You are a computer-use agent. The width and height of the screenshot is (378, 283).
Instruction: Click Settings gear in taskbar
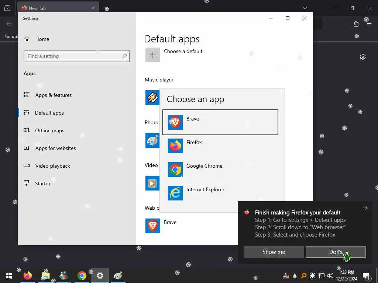[100, 276]
